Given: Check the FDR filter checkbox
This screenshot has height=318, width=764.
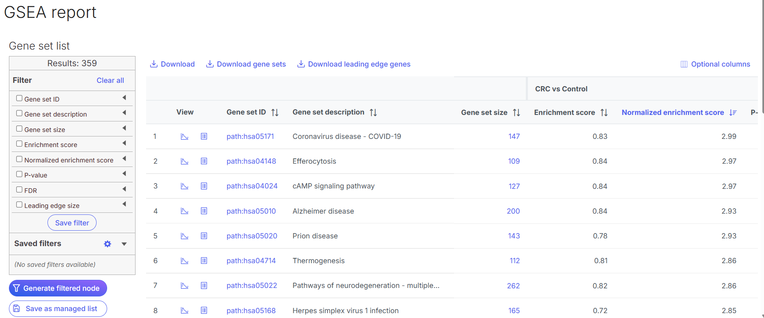Looking at the screenshot, I should click(x=19, y=190).
